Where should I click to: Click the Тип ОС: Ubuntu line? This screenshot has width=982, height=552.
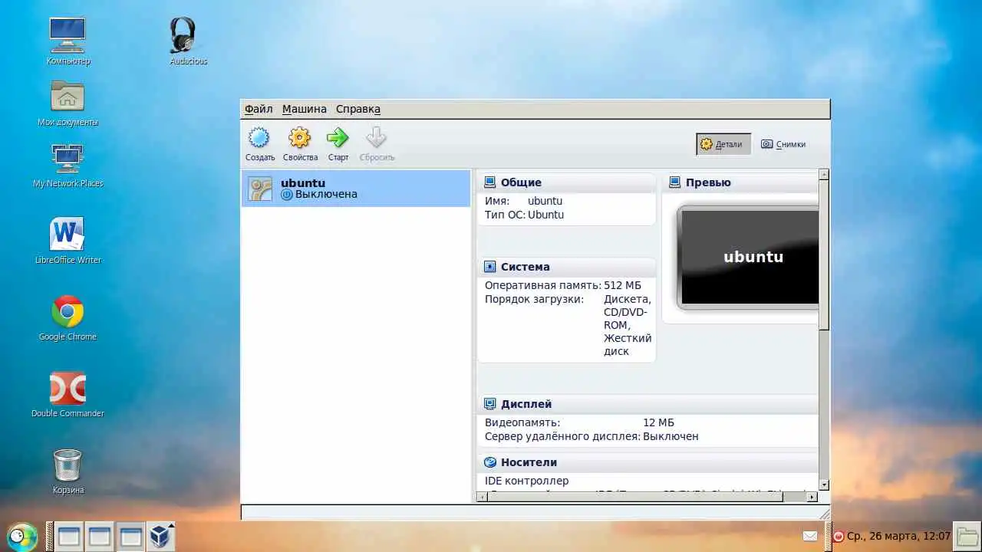pyautogui.click(x=524, y=215)
